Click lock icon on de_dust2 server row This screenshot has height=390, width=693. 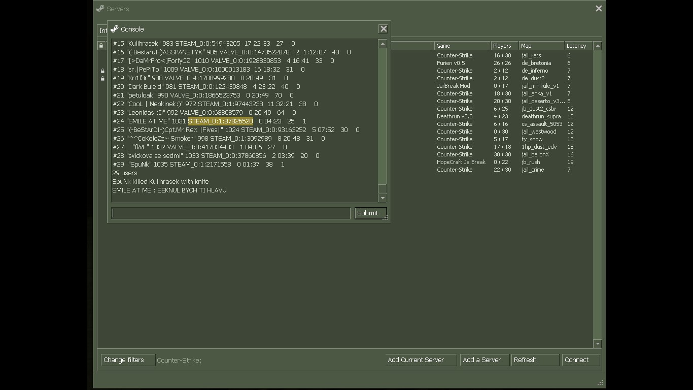pyautogui.click(x=102, y=79)
